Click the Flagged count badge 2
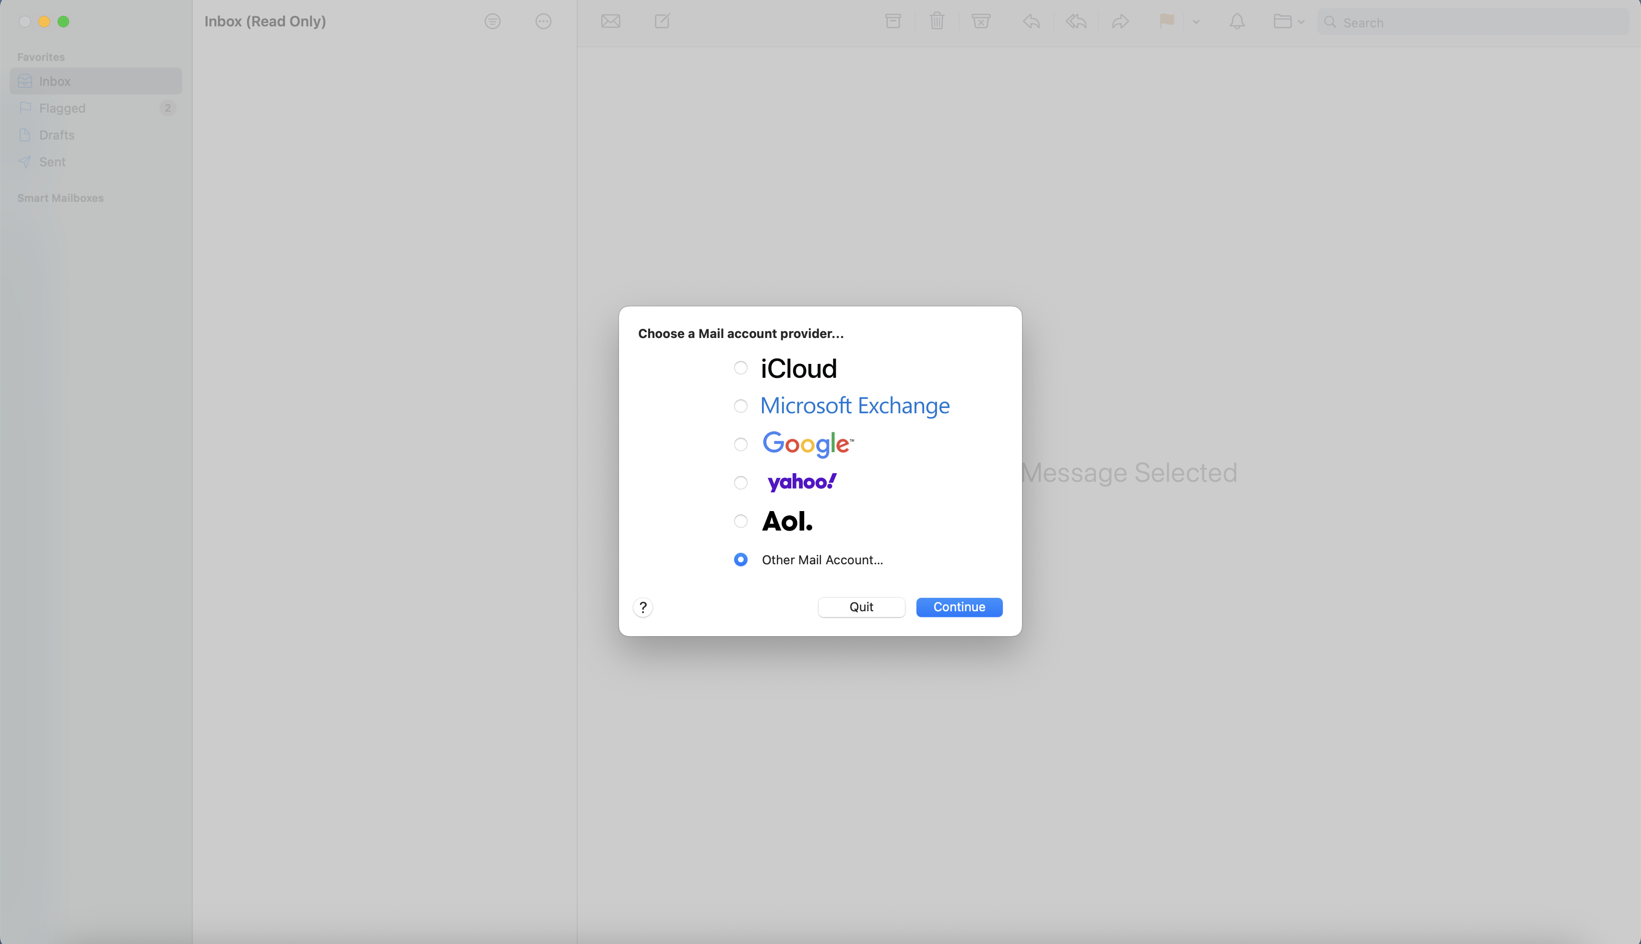 167,107
